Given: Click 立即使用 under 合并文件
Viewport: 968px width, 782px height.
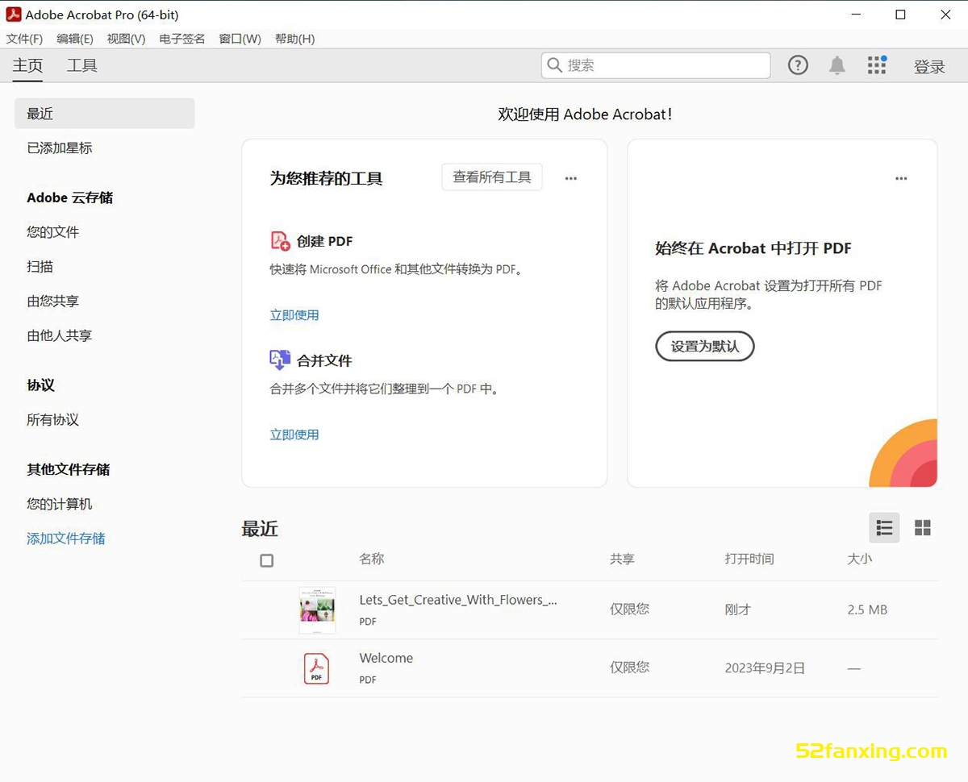Looking at the screenshot, I should (x=294, y=435).
